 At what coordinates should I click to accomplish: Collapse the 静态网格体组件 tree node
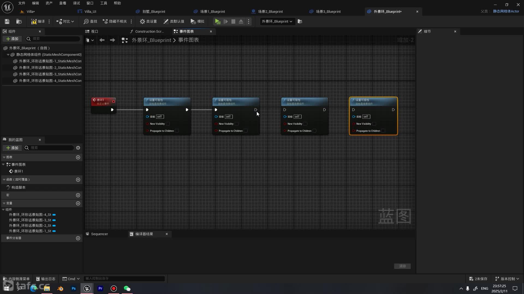click(x=8, y=55)
